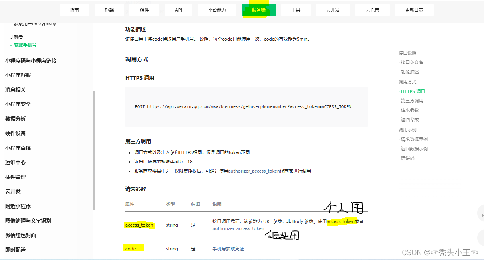Open the 云开发 top navigation entry
The width and height of the screenshot is (484, 260).
click(x=333, y=10)
